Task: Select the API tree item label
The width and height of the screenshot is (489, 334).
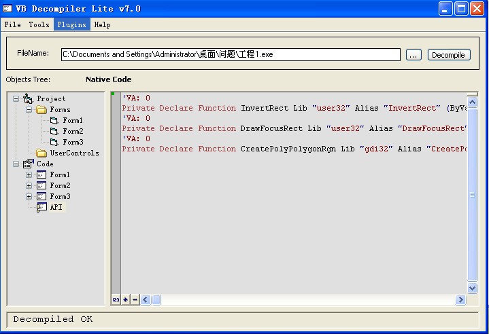Action: click(56, 207)
